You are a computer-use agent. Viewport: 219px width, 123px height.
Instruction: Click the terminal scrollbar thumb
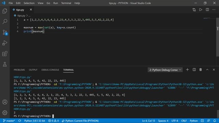218,114
